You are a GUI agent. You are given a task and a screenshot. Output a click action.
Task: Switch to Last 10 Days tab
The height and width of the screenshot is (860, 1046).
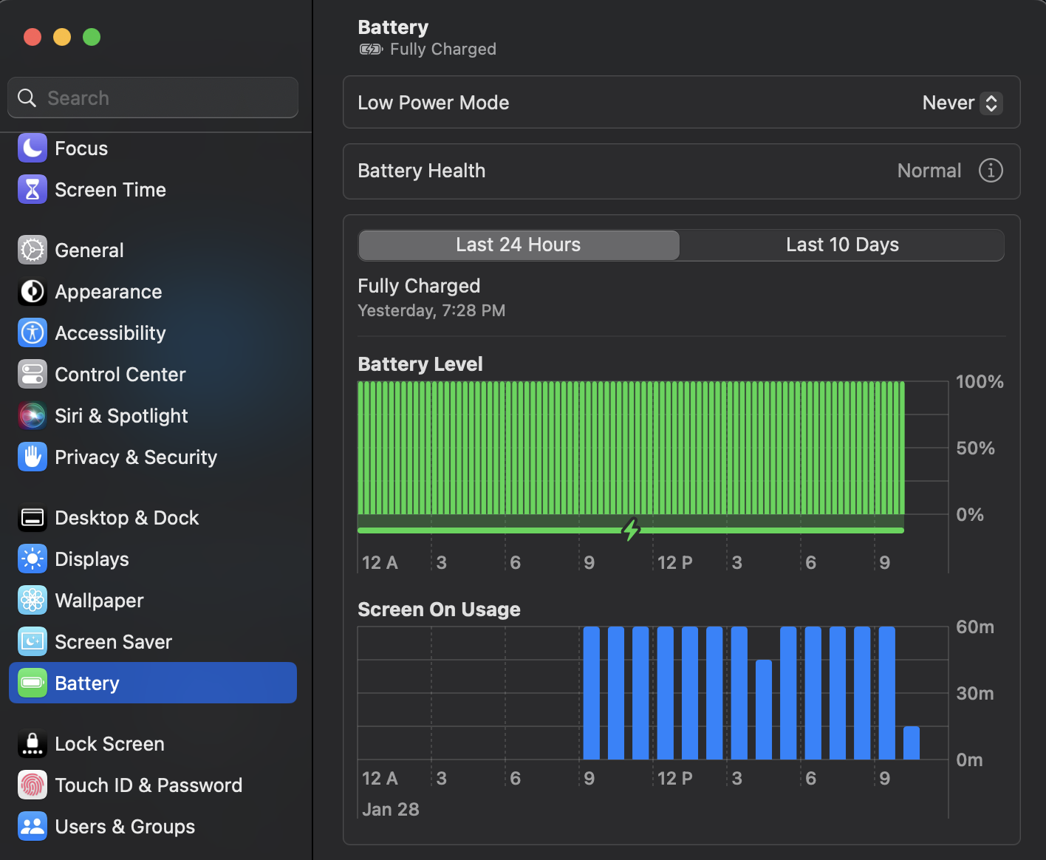(x=842, y=245)
